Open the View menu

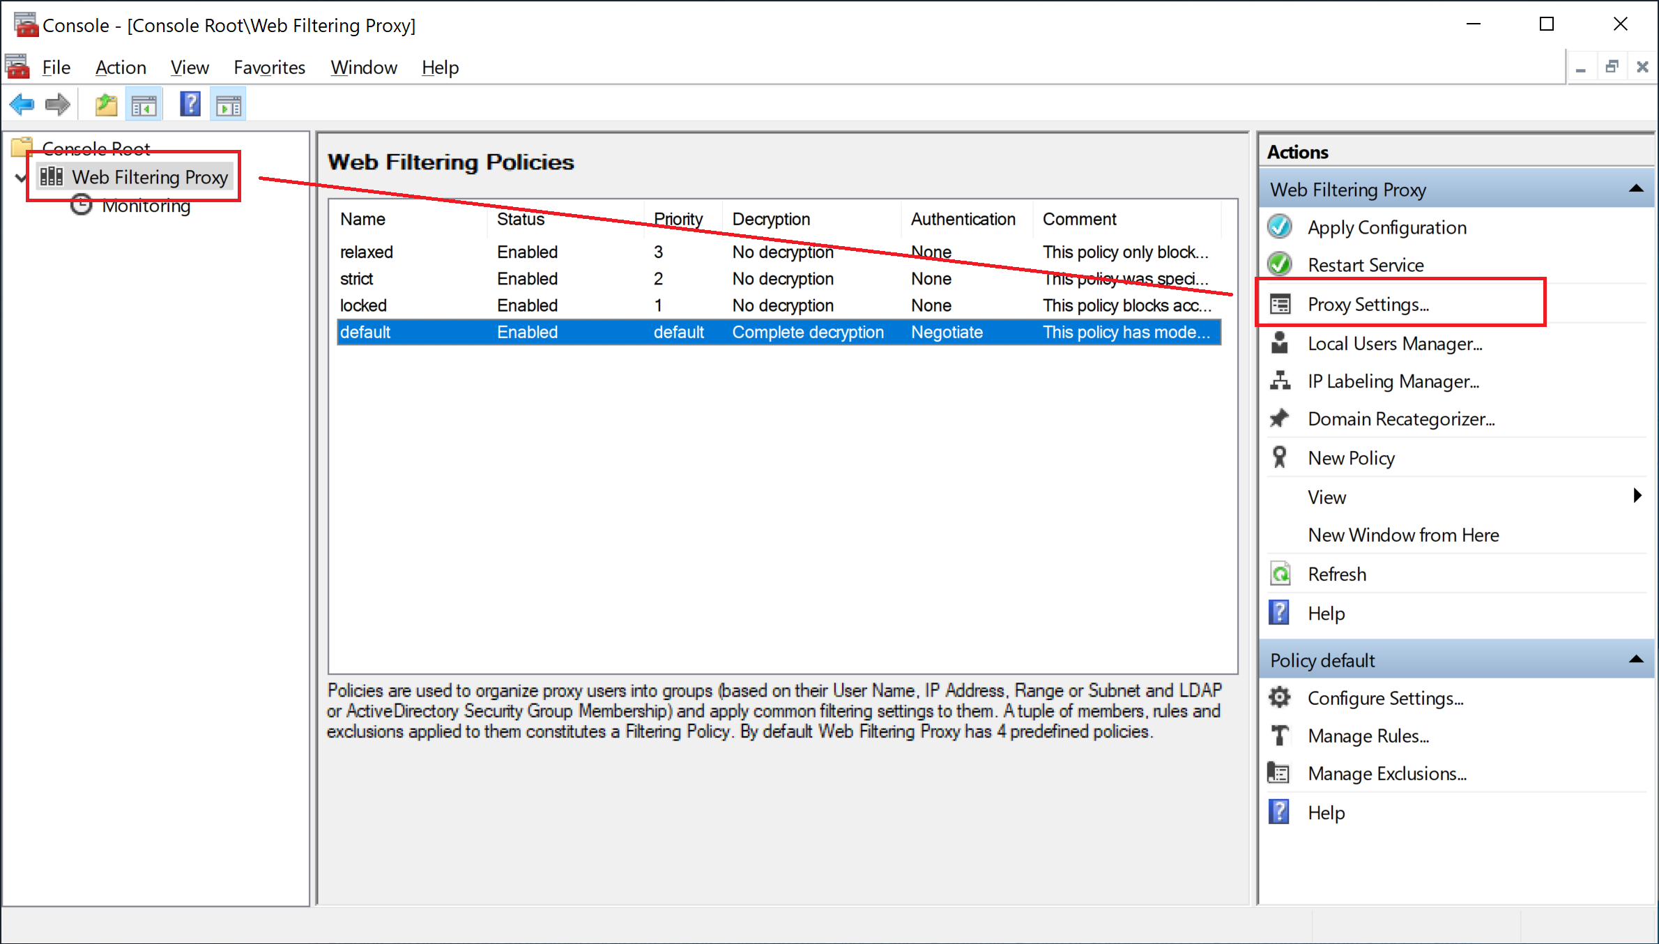(x=190, y=67)
